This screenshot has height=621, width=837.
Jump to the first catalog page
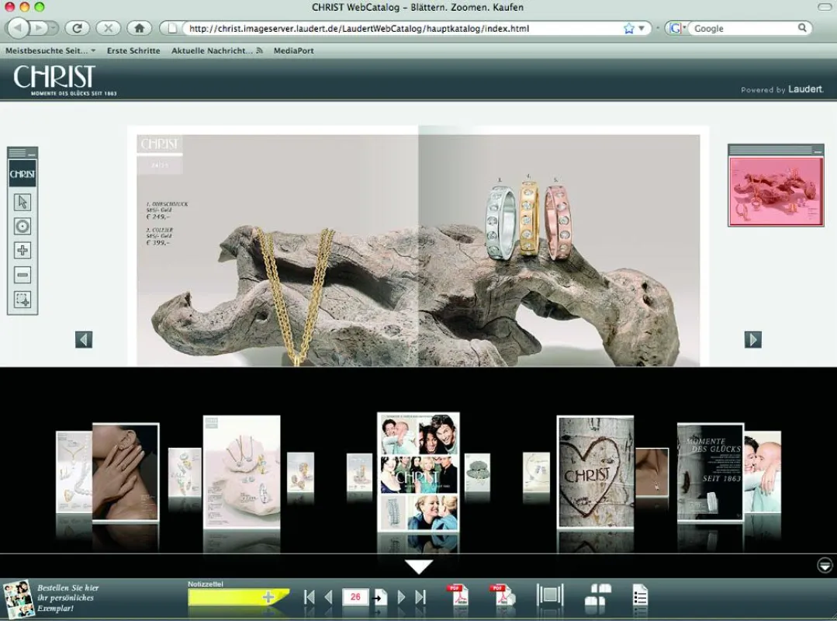(309, 597)
